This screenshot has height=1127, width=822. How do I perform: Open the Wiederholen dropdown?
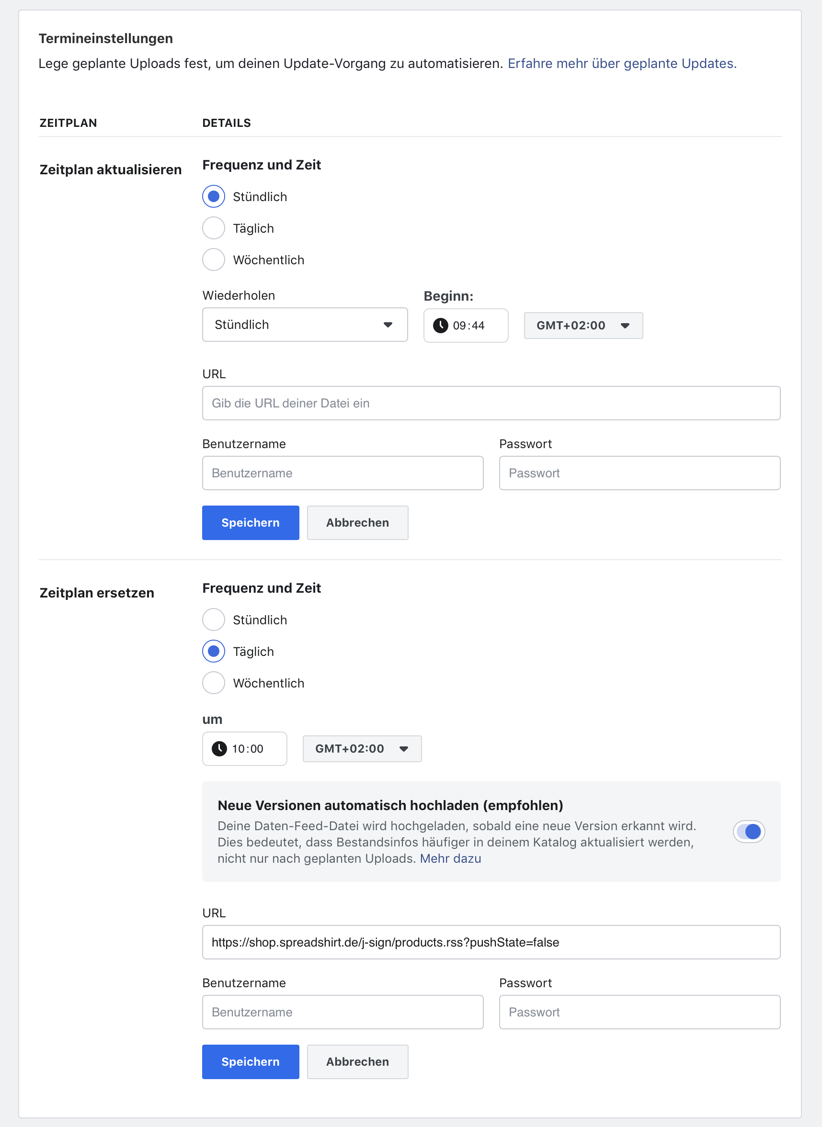(x=305, y=325)
